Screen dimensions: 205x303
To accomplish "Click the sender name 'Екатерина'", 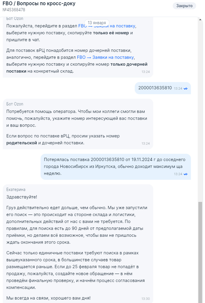I will (16, 190).
